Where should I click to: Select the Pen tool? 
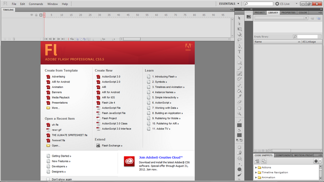tap(239, 46)
